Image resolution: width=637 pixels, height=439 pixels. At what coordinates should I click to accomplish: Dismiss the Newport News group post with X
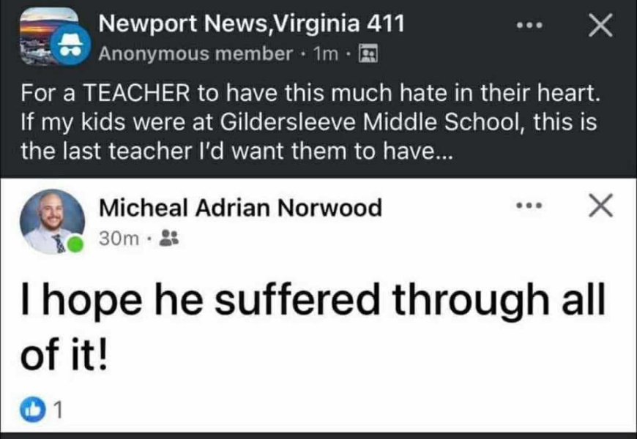coord(601,25)
